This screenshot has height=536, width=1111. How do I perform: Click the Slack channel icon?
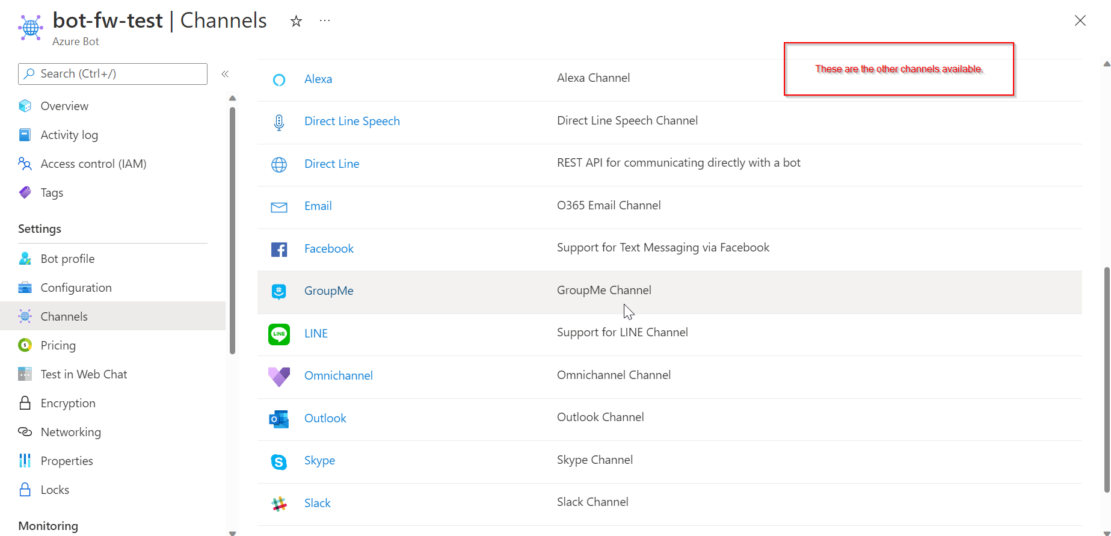click(x=279, y=504)
